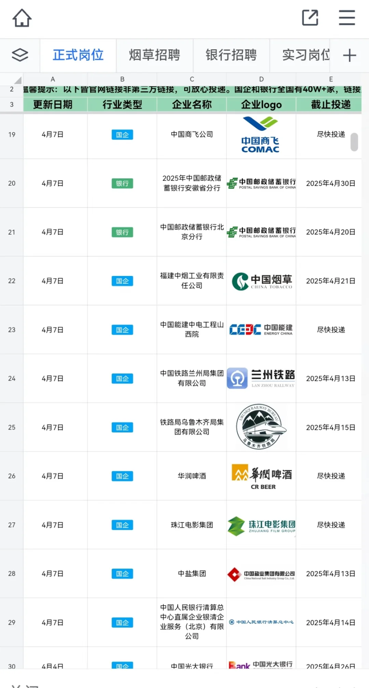
Task: Click the Energy China CEEC logo
Action: click(x=261, y=330)
